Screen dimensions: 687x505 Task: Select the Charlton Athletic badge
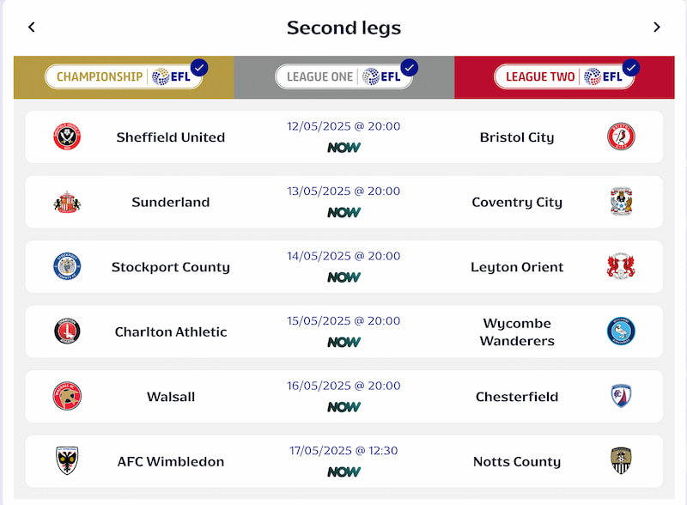coord(67,331)
